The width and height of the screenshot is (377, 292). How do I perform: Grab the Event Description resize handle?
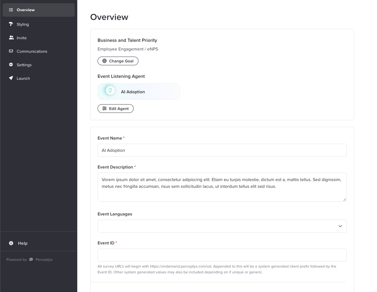(344, 199)
